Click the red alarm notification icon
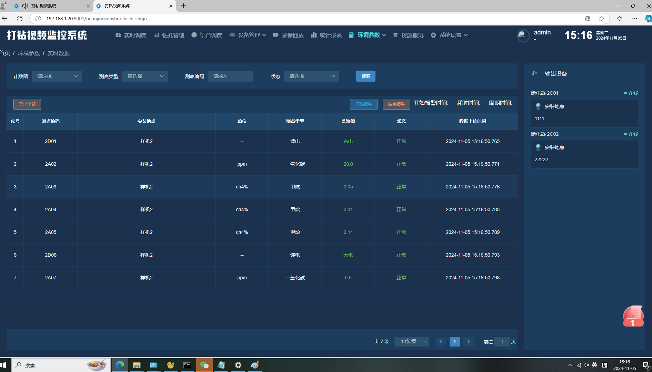 pos(633,316)
